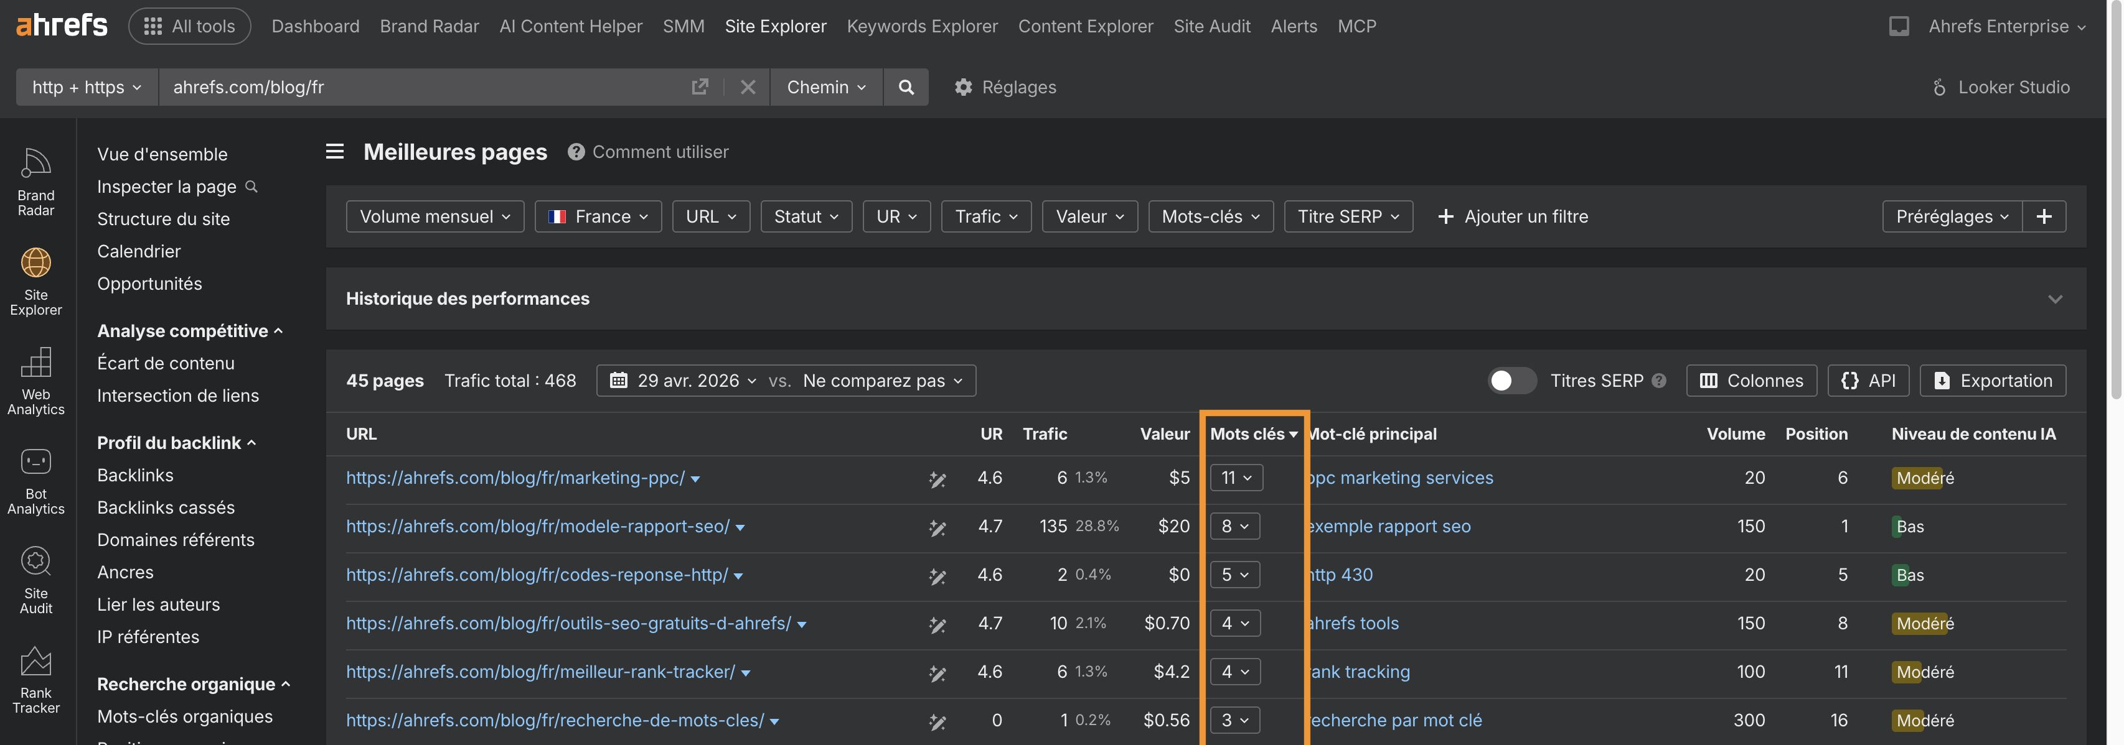Open Domaines référents in the side menu

point(176,540)
